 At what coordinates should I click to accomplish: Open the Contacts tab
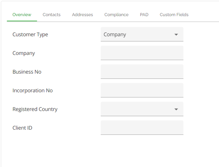coord(52,15)
